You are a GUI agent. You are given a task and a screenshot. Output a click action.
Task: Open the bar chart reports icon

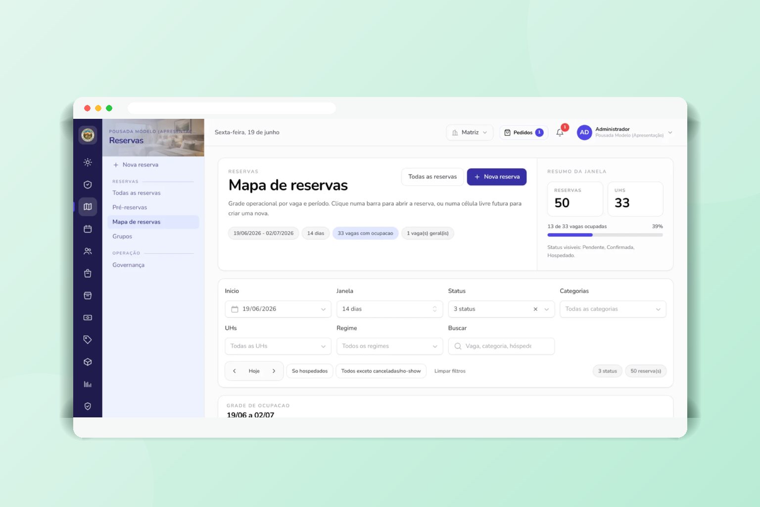(88, 384)
